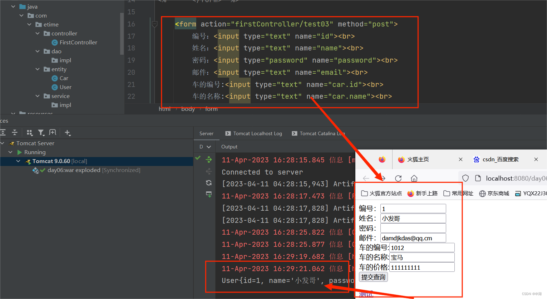Click the Add Service plus icon
The image size is (547, 299).
pyautogui.click(x=68, y=133)
